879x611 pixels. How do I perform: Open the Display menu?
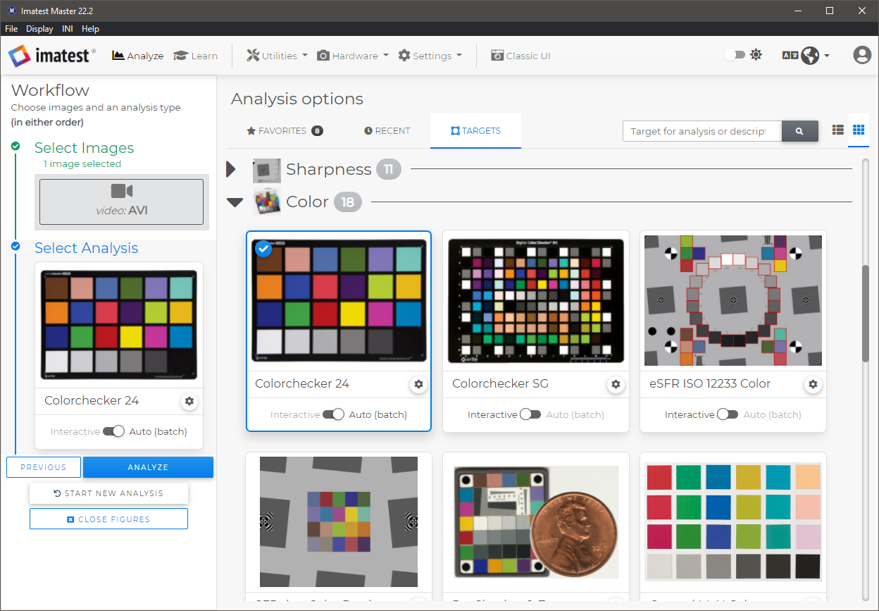click(39, 29)
